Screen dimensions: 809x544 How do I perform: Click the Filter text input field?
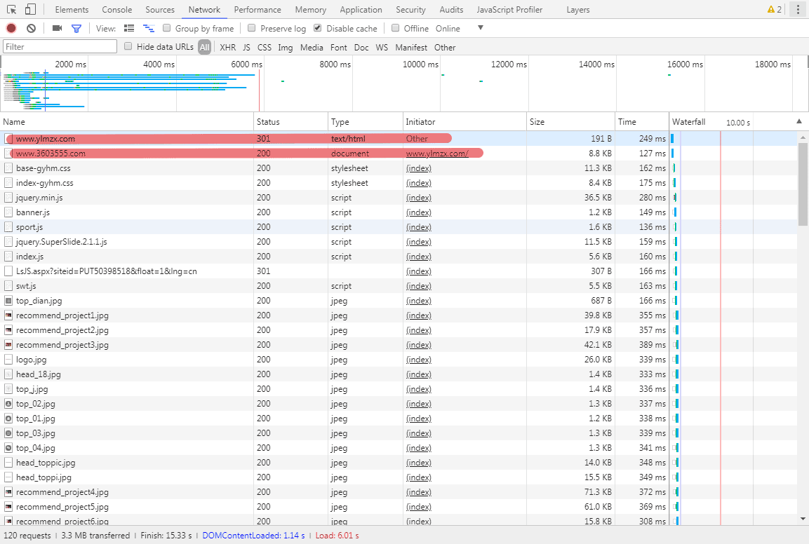tap(60, 47)
